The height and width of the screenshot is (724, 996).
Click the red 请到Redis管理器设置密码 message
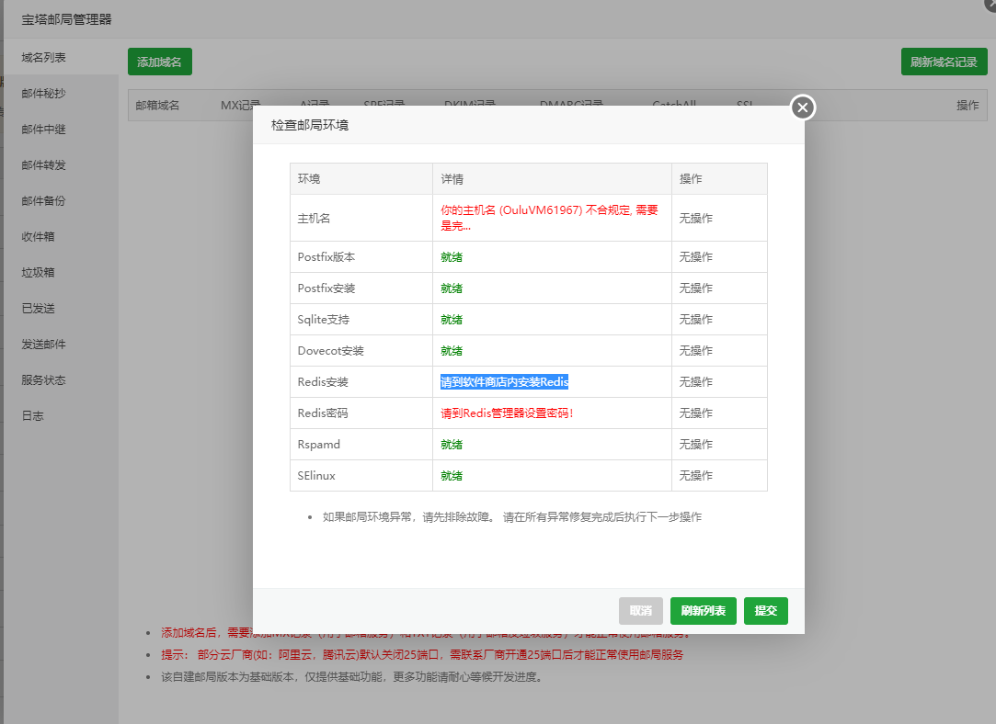(507, 413)
